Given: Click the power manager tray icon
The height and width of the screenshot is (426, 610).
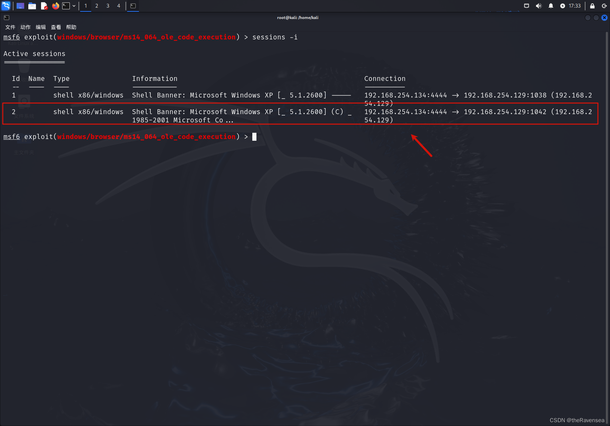Looking at the screenshot, I should (563, 6).
